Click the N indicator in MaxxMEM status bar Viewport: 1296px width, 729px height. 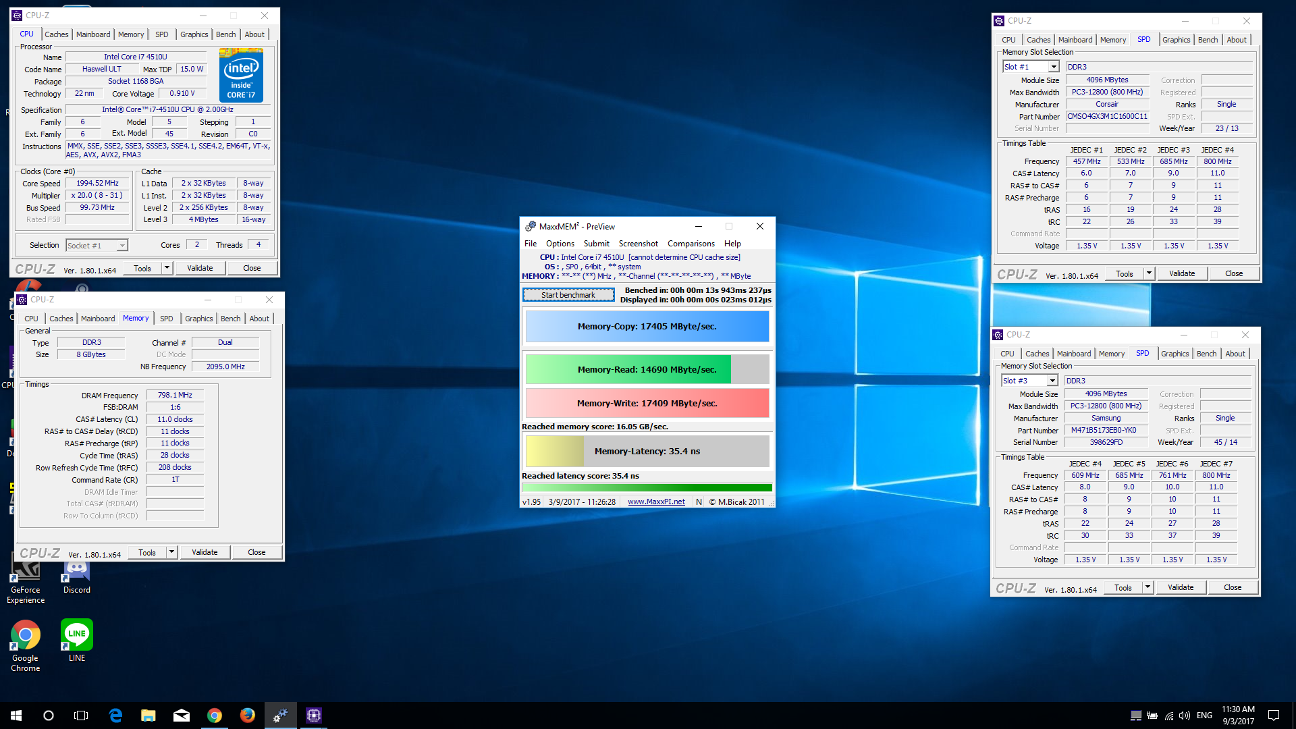pyautogui.click(x=699, y=502)
